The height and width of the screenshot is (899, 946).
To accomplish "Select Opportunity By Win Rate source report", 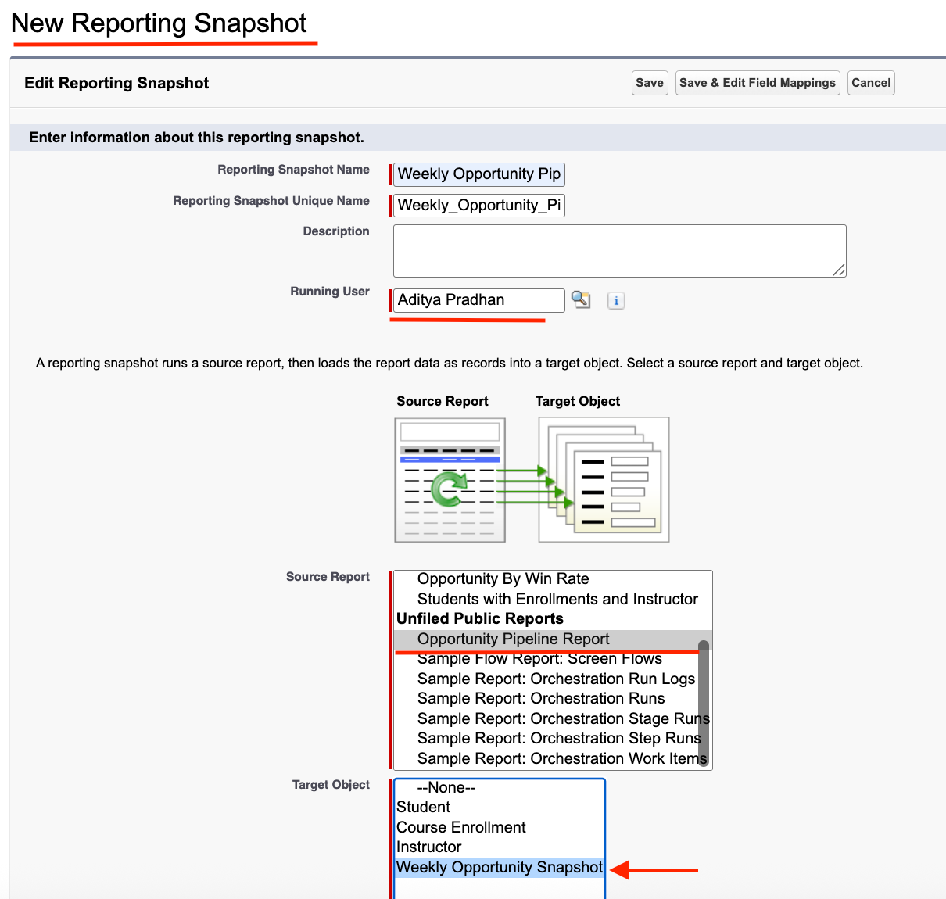I will 503,579.
